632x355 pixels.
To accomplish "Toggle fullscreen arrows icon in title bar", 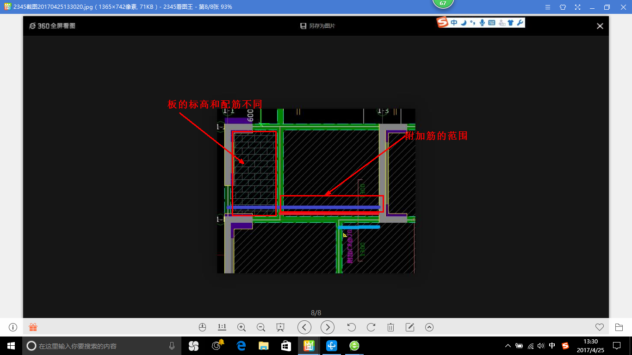I will [x=577, y=7].
